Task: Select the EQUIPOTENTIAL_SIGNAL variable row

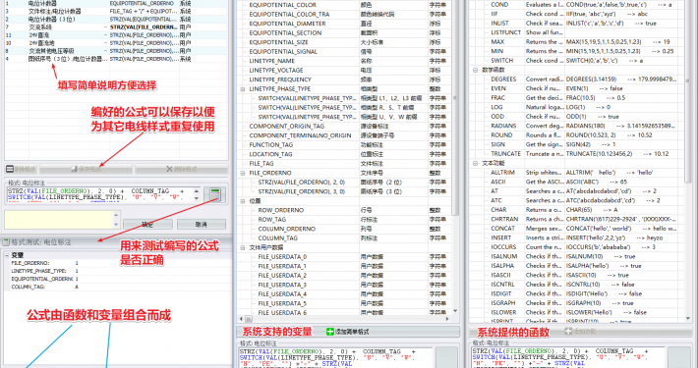Action: click(344, 52)
